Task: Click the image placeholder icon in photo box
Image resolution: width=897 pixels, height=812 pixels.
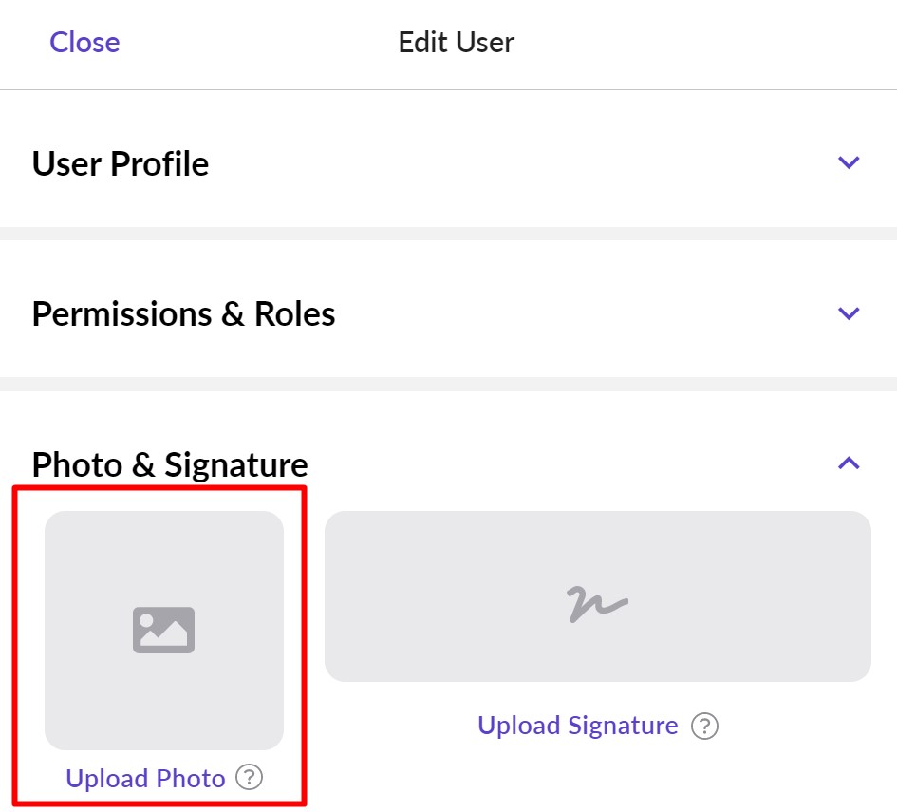Action: (x=163, y=630)
